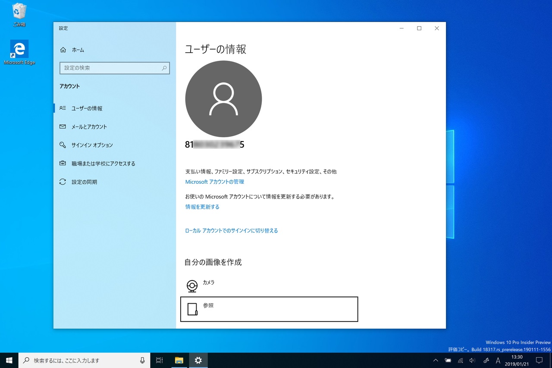Viewport: 552px width, 368px height.
Task: Click the ホーム icon in Settings sidebar
Action: click(x=63, y=50)
